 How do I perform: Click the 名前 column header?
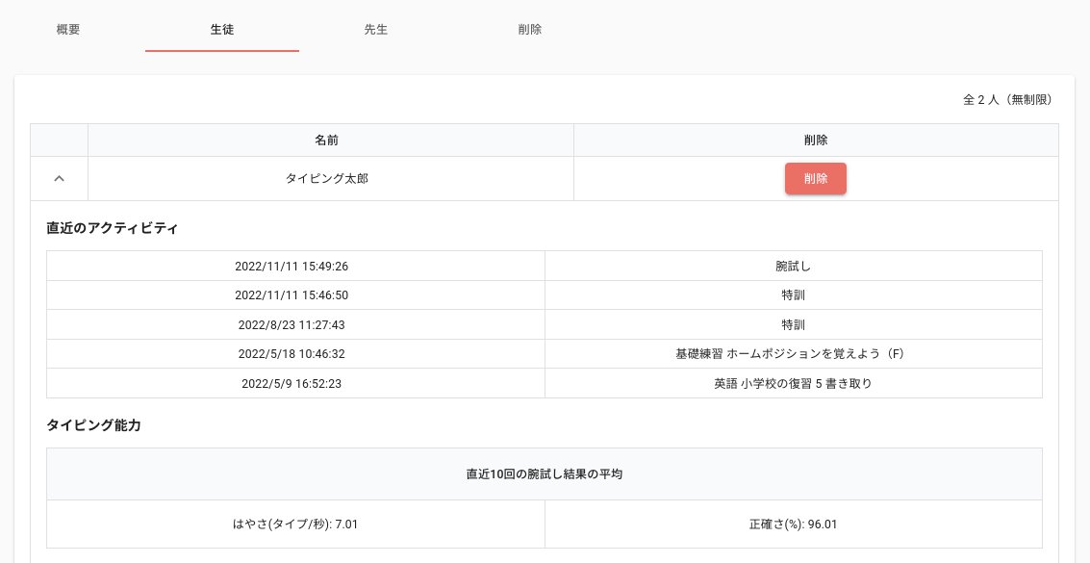coord(326,141)
